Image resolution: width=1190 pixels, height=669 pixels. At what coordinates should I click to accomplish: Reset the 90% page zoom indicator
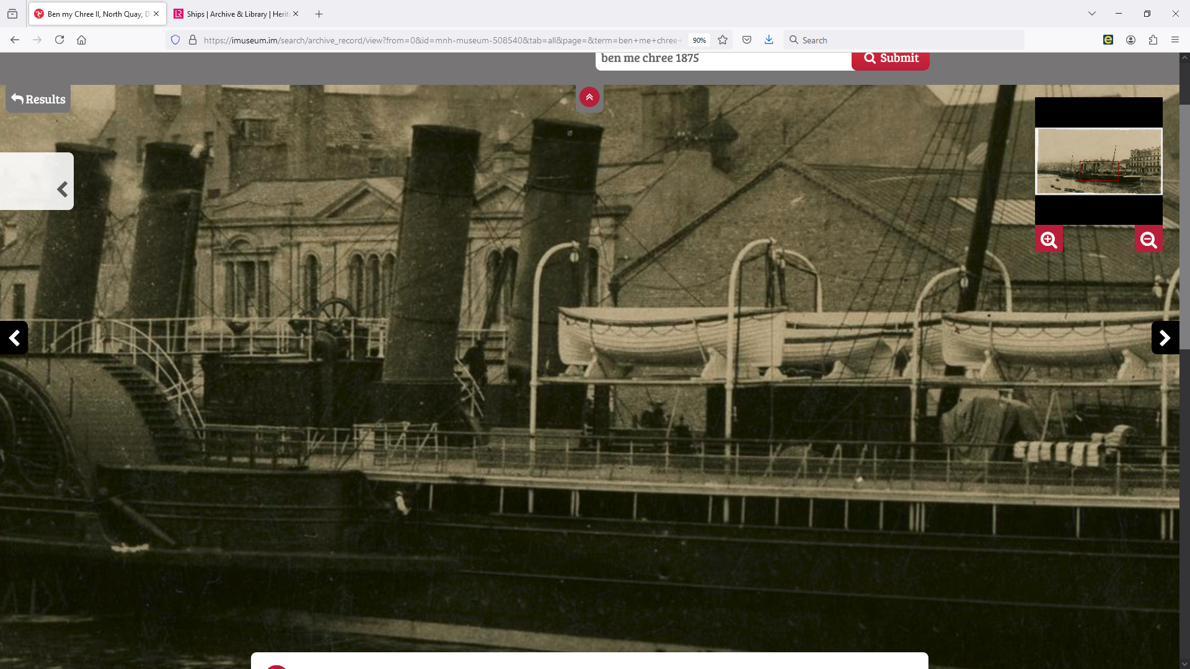click(x=699, y=40)
